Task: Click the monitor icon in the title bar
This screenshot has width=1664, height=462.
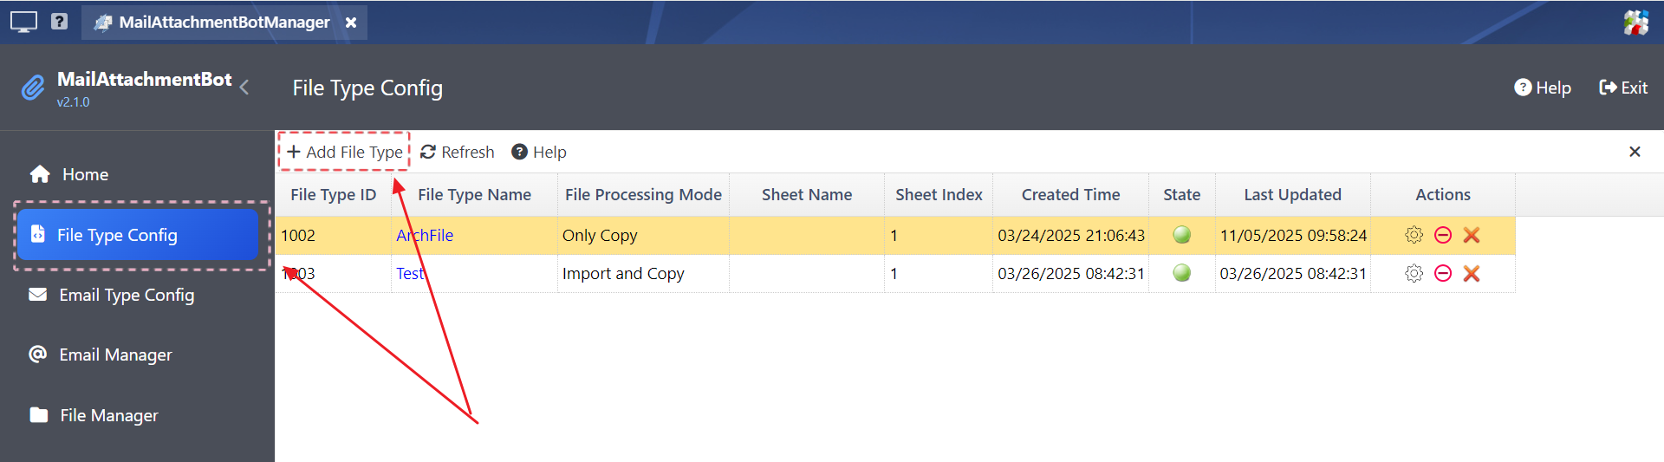Action: pyautogui.click(x=23, y=22)
